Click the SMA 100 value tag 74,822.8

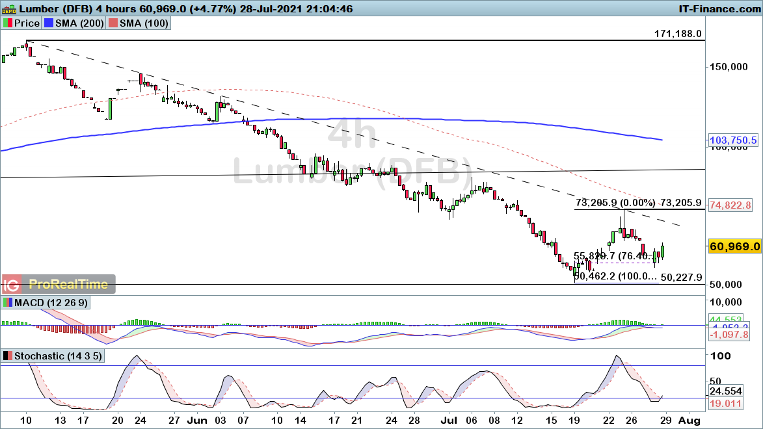pos(730,205)
